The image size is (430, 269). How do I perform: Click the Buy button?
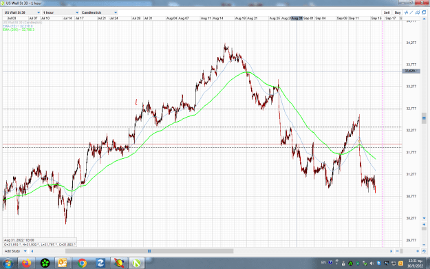398,12
